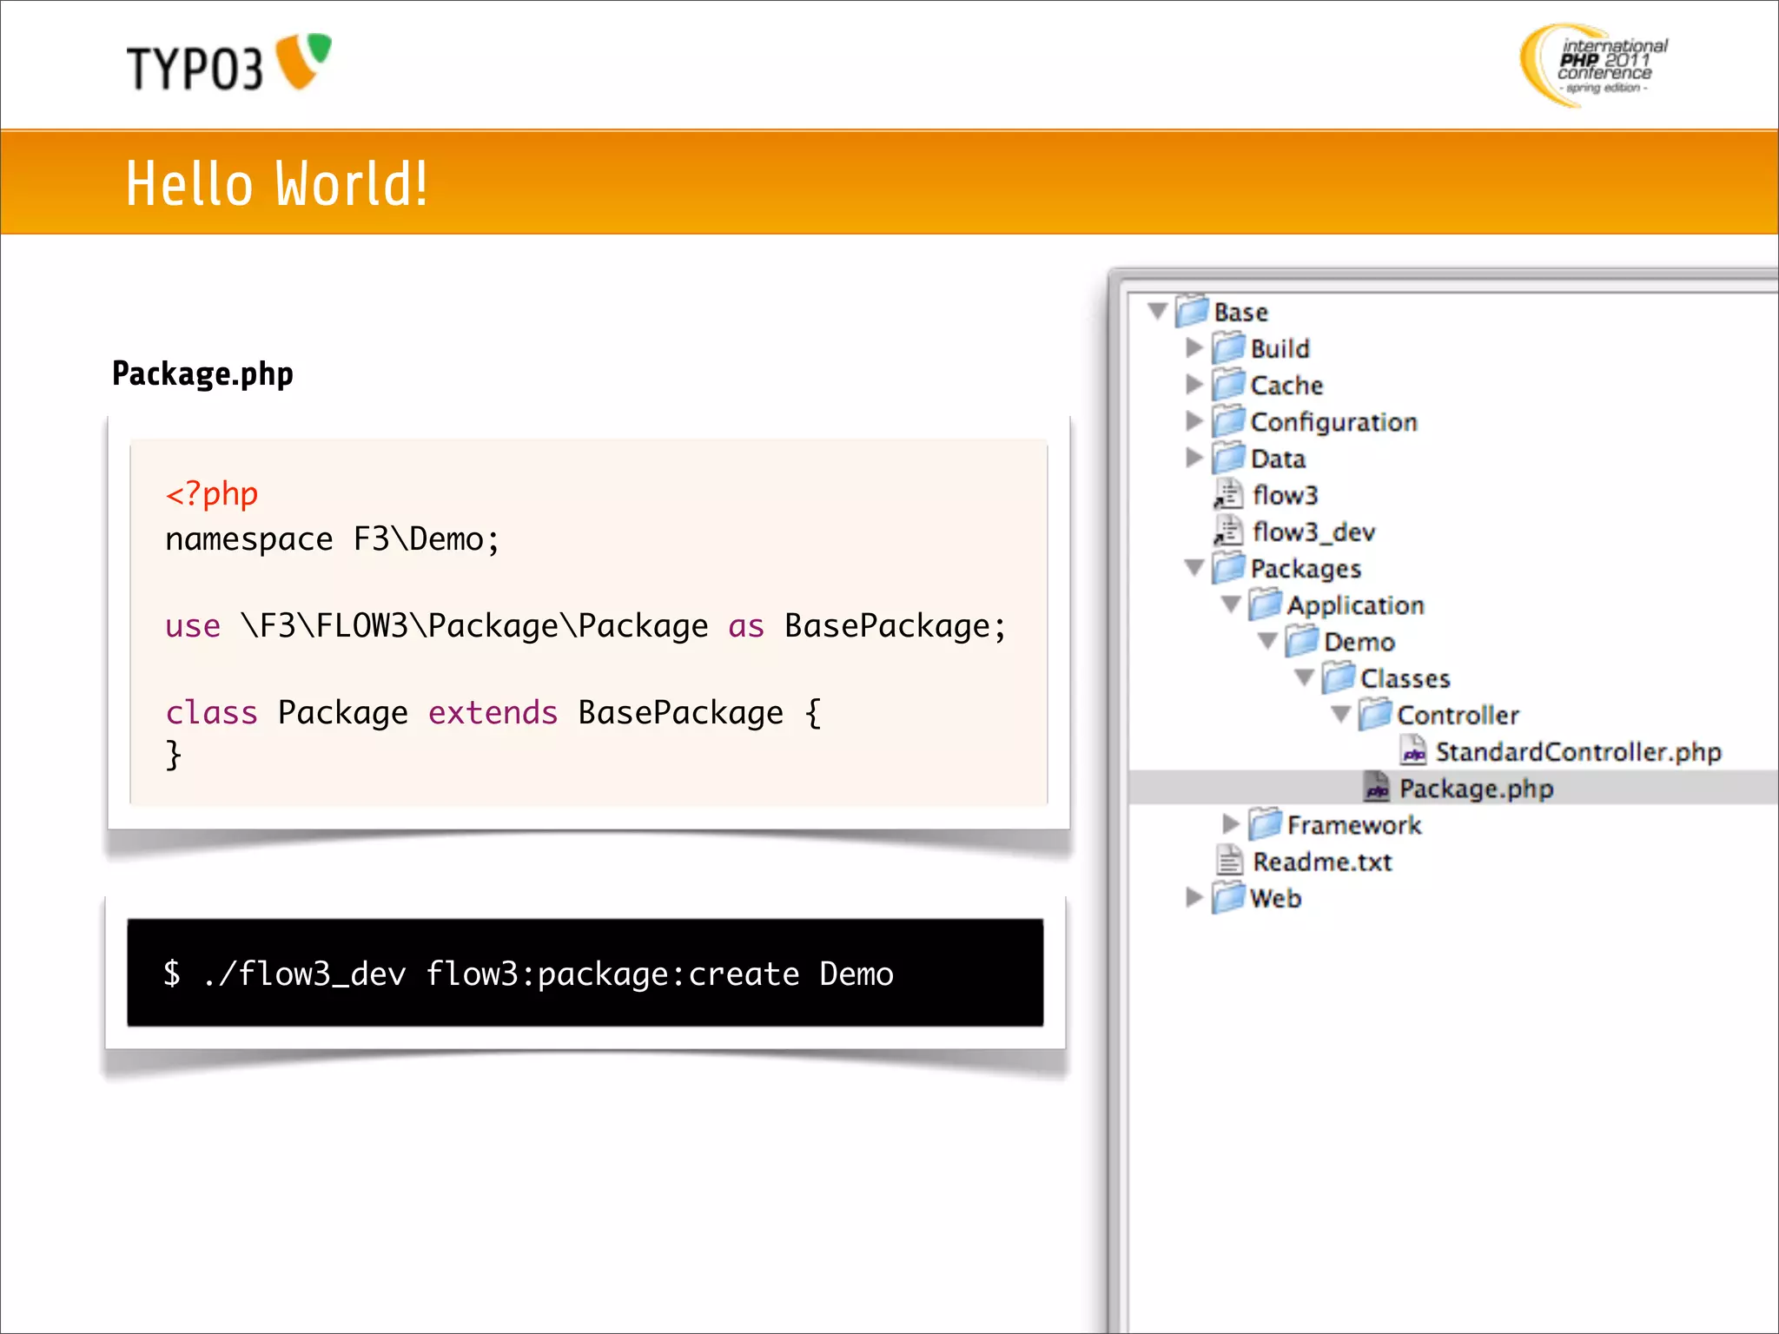Click the 'use' statement code line
The width and height of the screenshot is (1779, 1334).
point(585,626)
